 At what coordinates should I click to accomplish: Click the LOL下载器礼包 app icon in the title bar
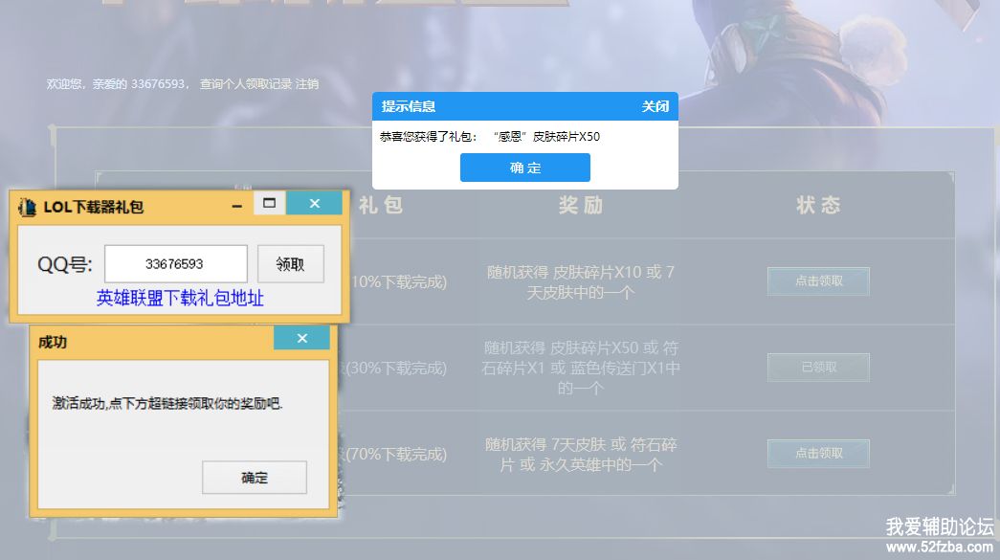click(x=28, y=207)
